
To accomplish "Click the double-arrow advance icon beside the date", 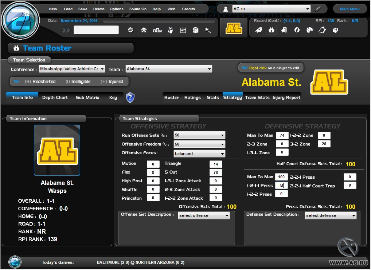I will (x=66, y=30).
